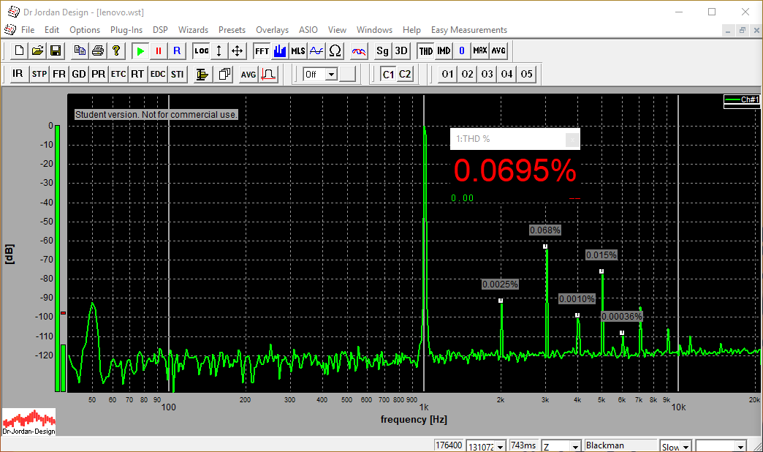Expand the empty dropdown in status bar
Image resolution: width=763 pixels, height=452 pixels.
pyautogui.click(x=740, y=446)
